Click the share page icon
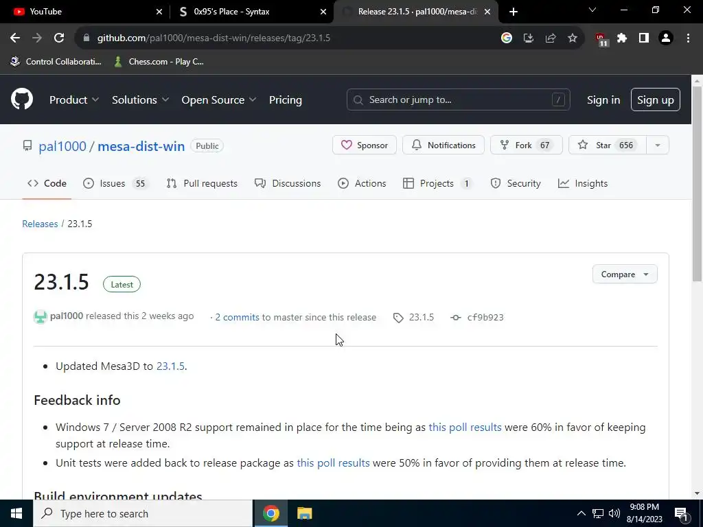Viewport: 703px width, 527px height. coord(551,38)
